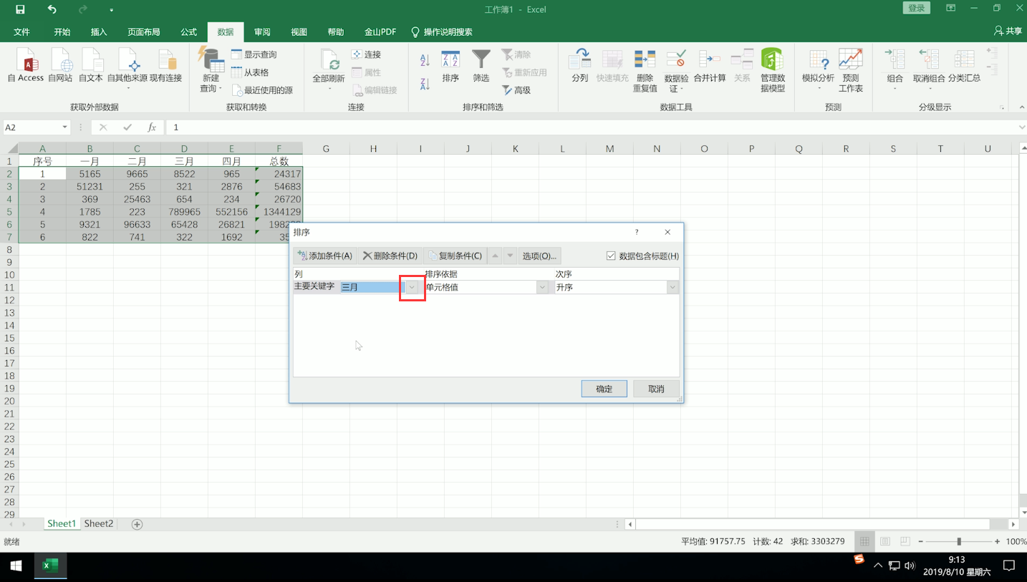
Task: Click 复制条件(C) in sort dialog
Action: pyautogui.click(x=455, y=256)
